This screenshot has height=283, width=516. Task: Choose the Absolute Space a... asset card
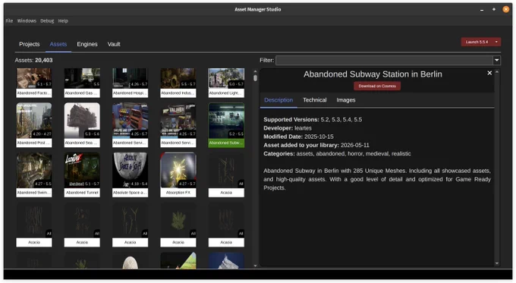tap(130, 175)
